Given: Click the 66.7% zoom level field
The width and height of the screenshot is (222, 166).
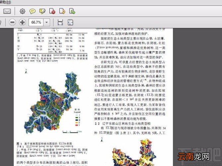Looking at the screenshot, I should [36, 22].
